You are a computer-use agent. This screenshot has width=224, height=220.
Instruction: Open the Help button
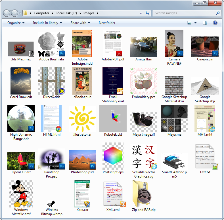click(x=215, y=23)
